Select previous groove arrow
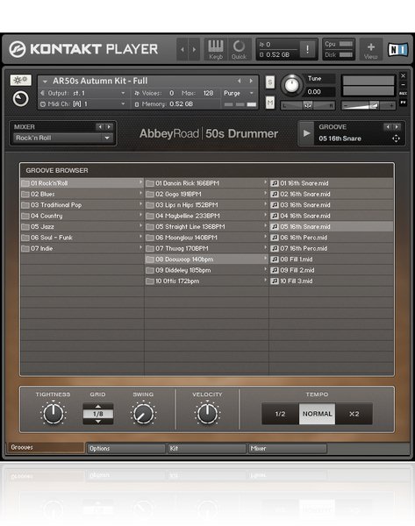This screenshot has height=526, width=415. (x=388, y=127)
